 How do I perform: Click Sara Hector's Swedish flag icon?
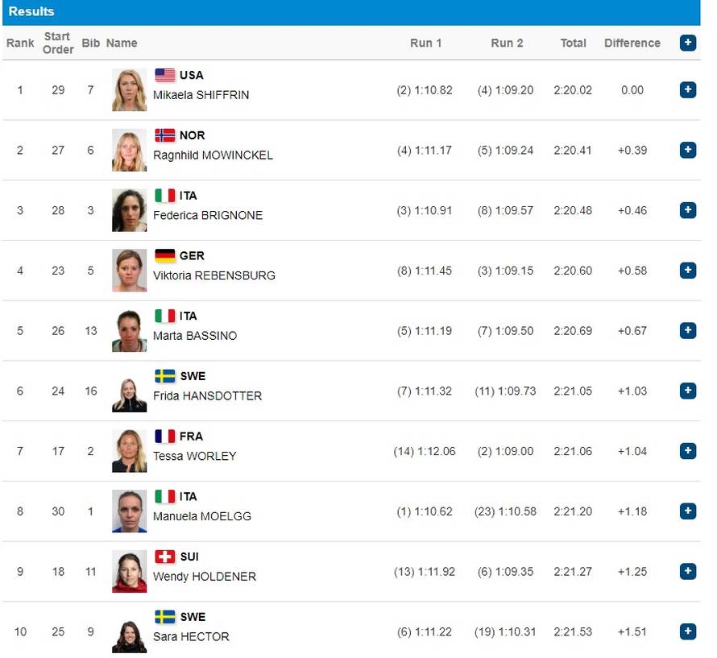(165, 617)
